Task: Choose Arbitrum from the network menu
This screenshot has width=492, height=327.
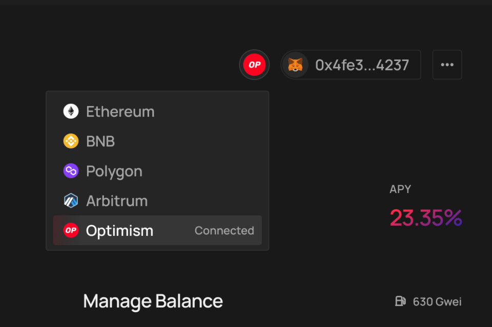Action: tap(116, 200)
